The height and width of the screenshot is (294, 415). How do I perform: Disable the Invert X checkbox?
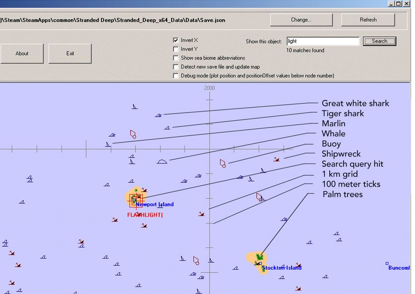[176, 40]
